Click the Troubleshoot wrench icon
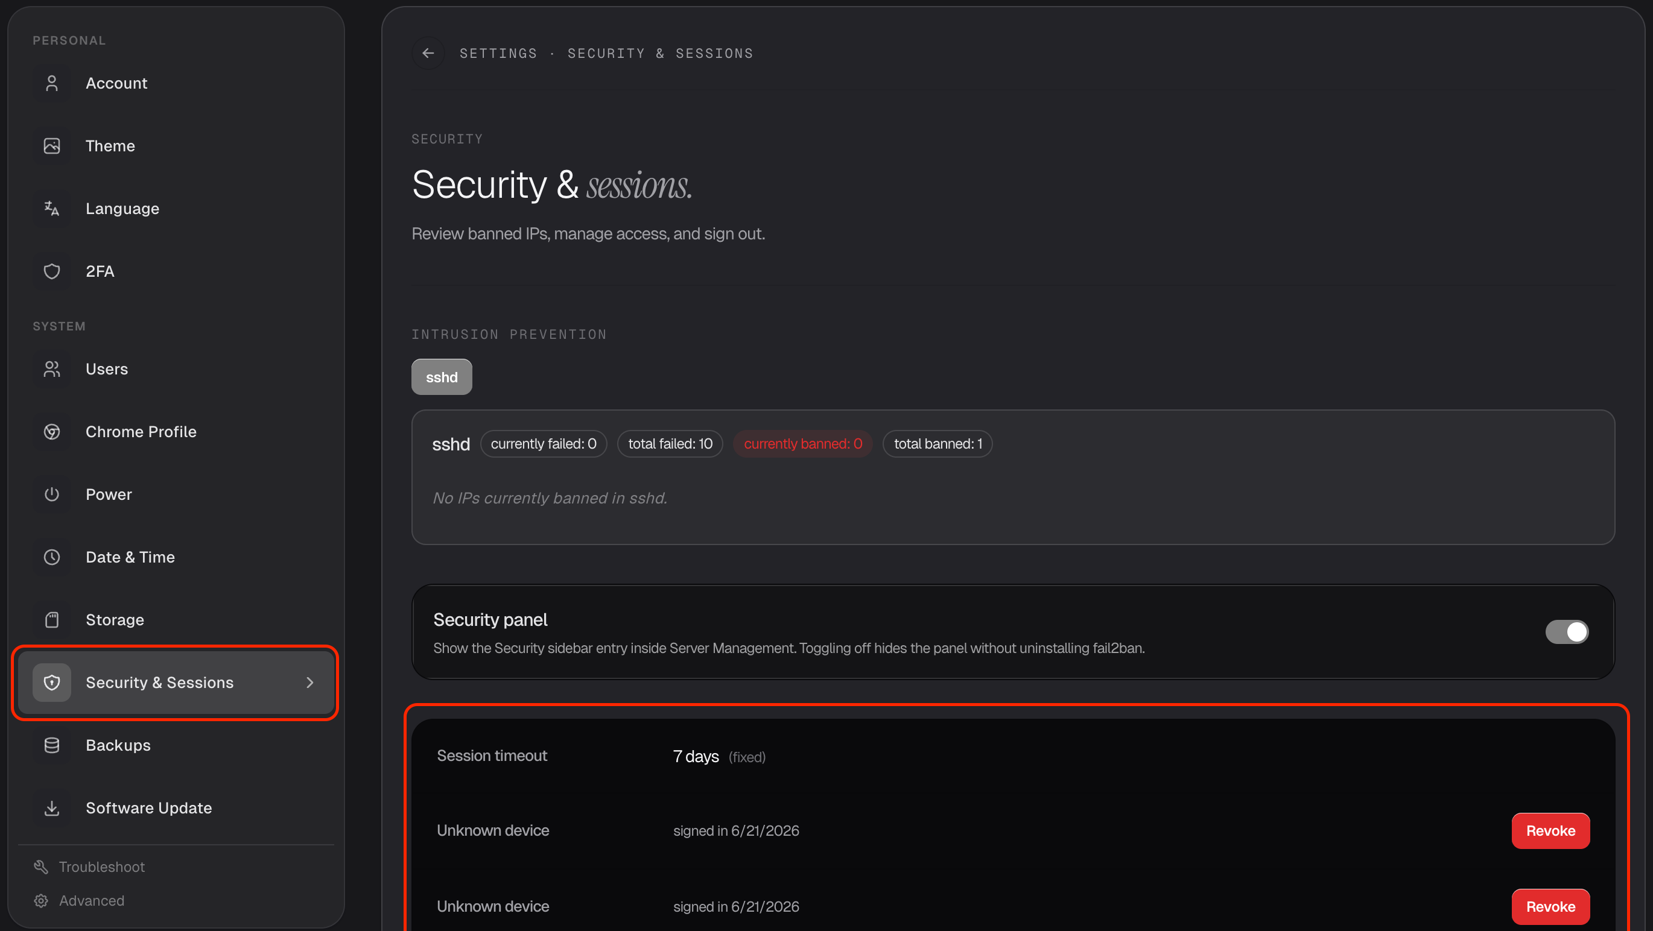Viewport: 1653px width, 931px height. pos(41,867)
